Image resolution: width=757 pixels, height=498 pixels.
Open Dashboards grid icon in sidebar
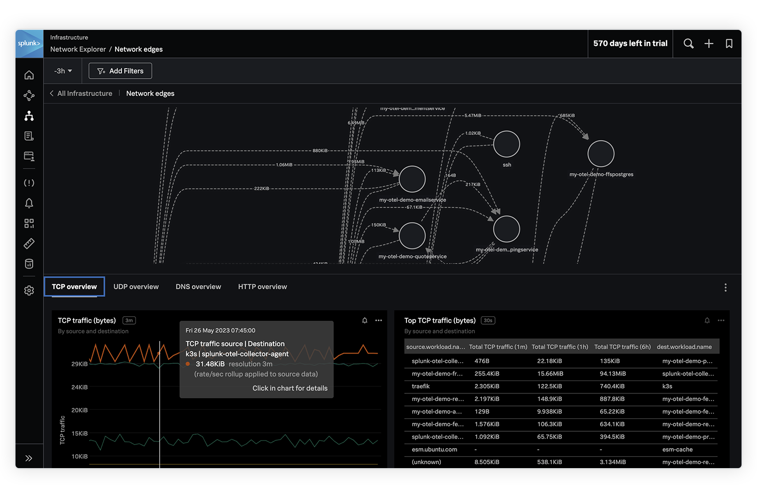[29, 224]
